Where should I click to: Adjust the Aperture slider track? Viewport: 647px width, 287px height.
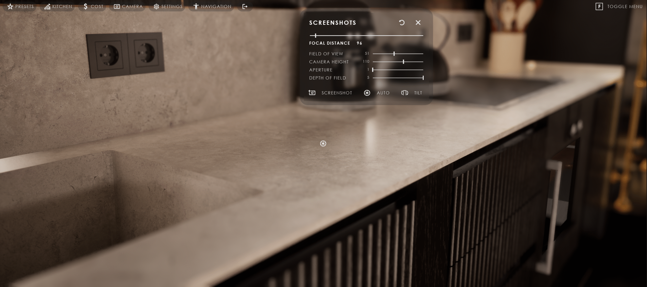[x=398, y=70]
